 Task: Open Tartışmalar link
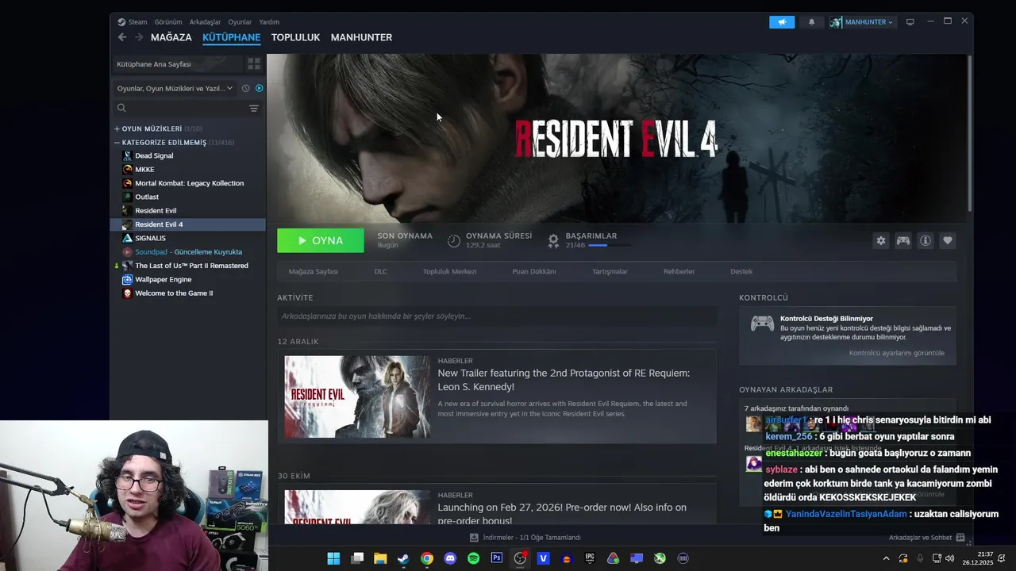(610, 271)
